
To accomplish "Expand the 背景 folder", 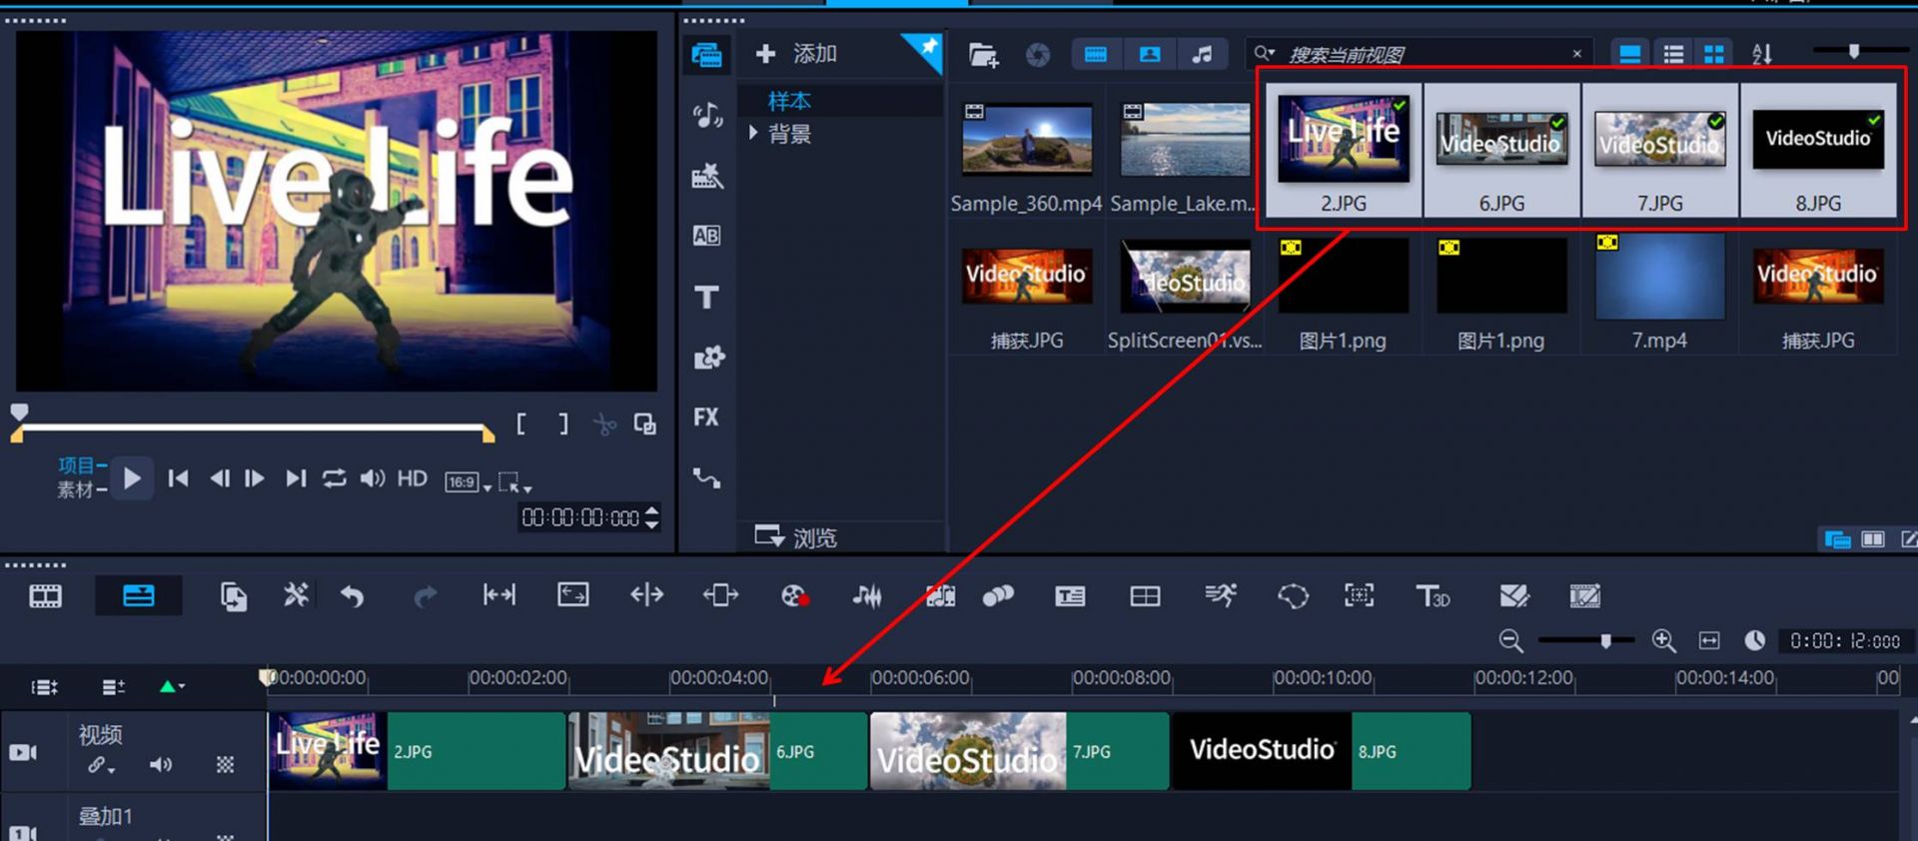I will tap(753, 133).
